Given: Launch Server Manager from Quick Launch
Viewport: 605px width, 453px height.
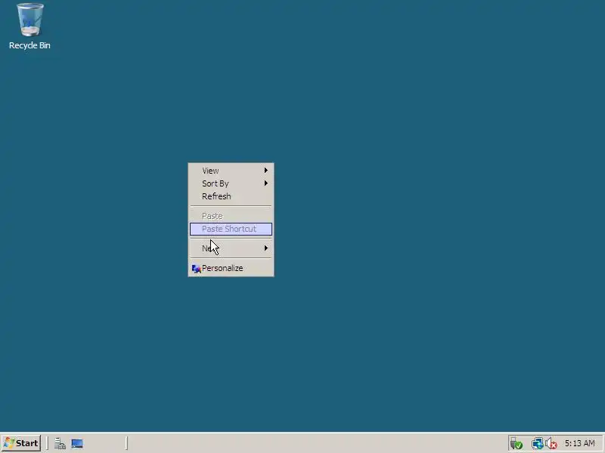Looking at the screenshot, I should (x=60, y=444).
